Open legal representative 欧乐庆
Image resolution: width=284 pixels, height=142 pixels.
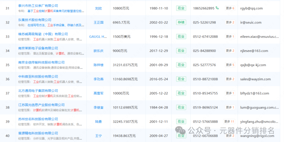pos(98,51)
